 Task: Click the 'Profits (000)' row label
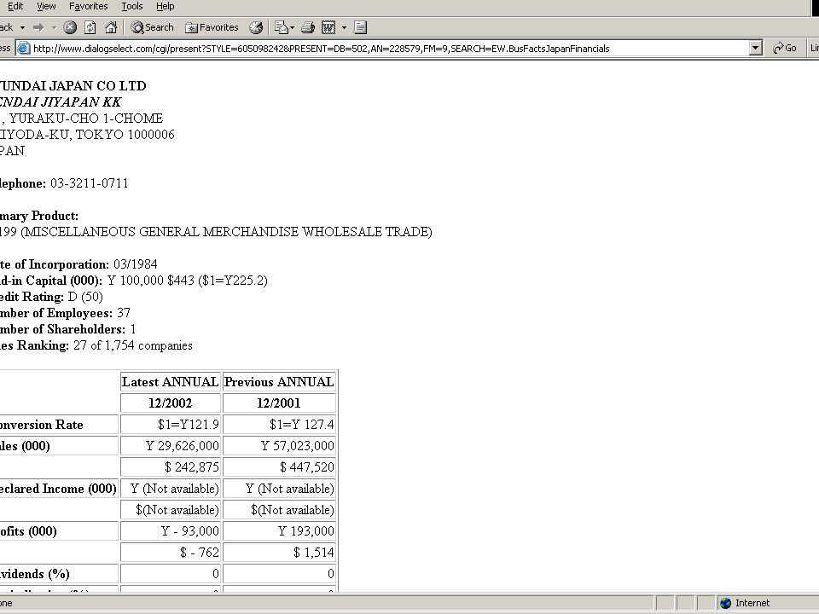(28, 531)
